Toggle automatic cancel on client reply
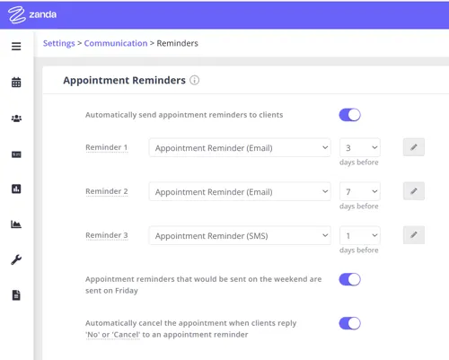This screenshot has width=449, height=360. (349, 323)
